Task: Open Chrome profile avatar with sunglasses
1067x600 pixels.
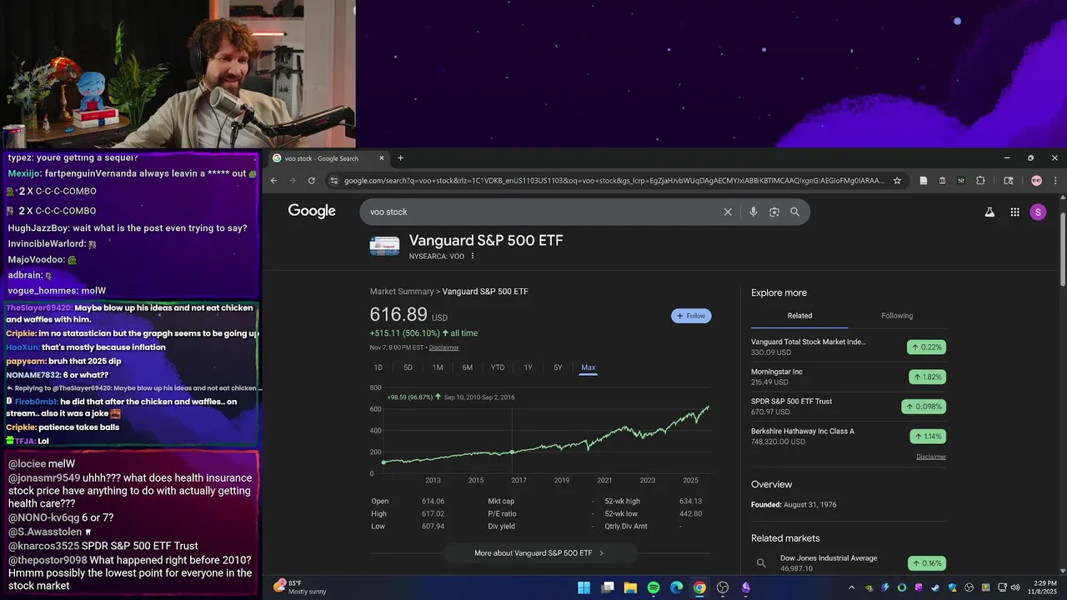Action: click(1036, 180)
